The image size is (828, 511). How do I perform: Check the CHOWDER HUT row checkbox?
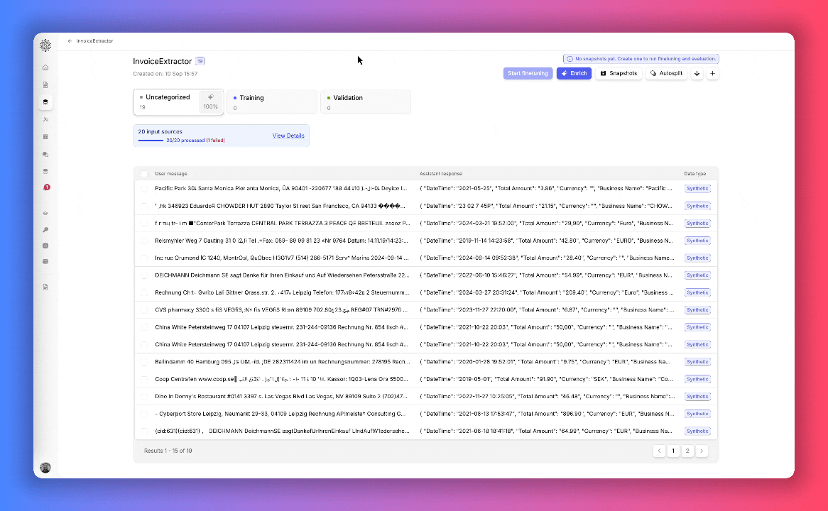(x=144, y=206)
